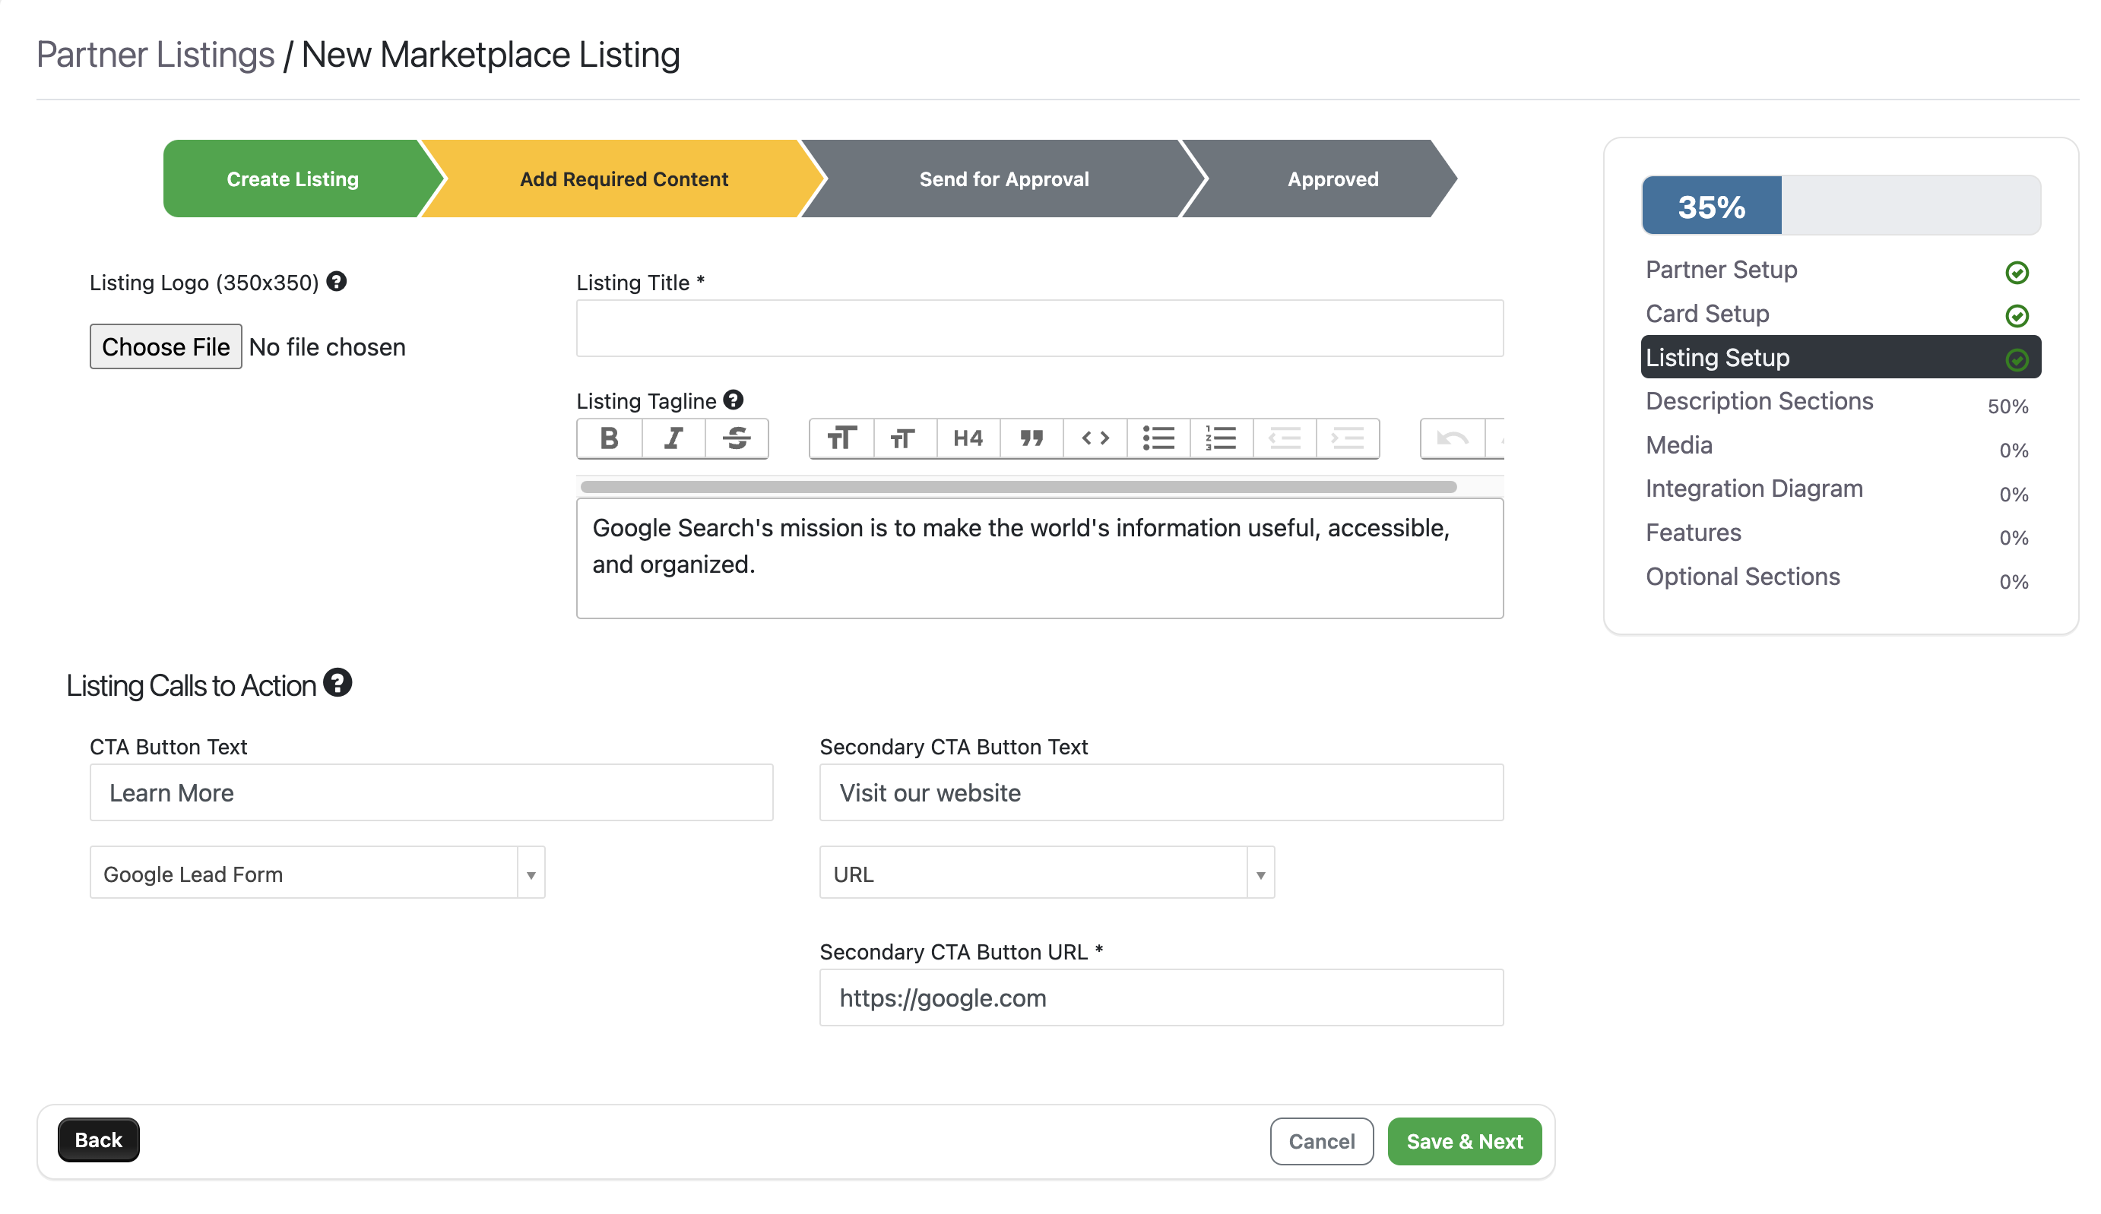Decrease heading size in tagline toolbar
The height and width of the screenshot is (1214, 2101).
pos(905,438)
